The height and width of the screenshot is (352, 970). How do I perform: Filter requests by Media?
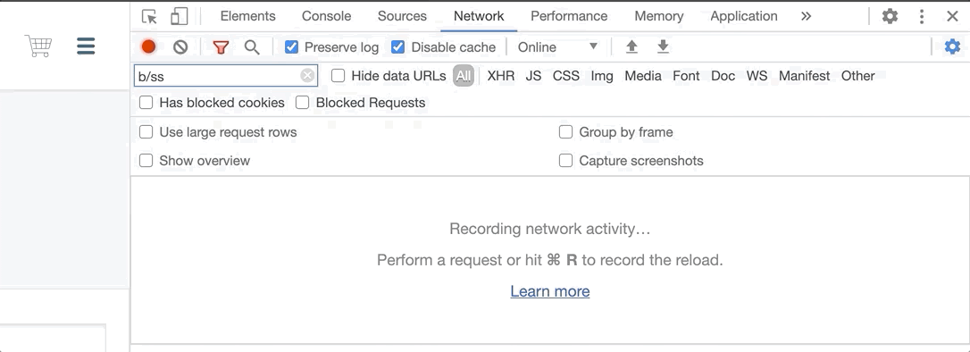(643, 76)
